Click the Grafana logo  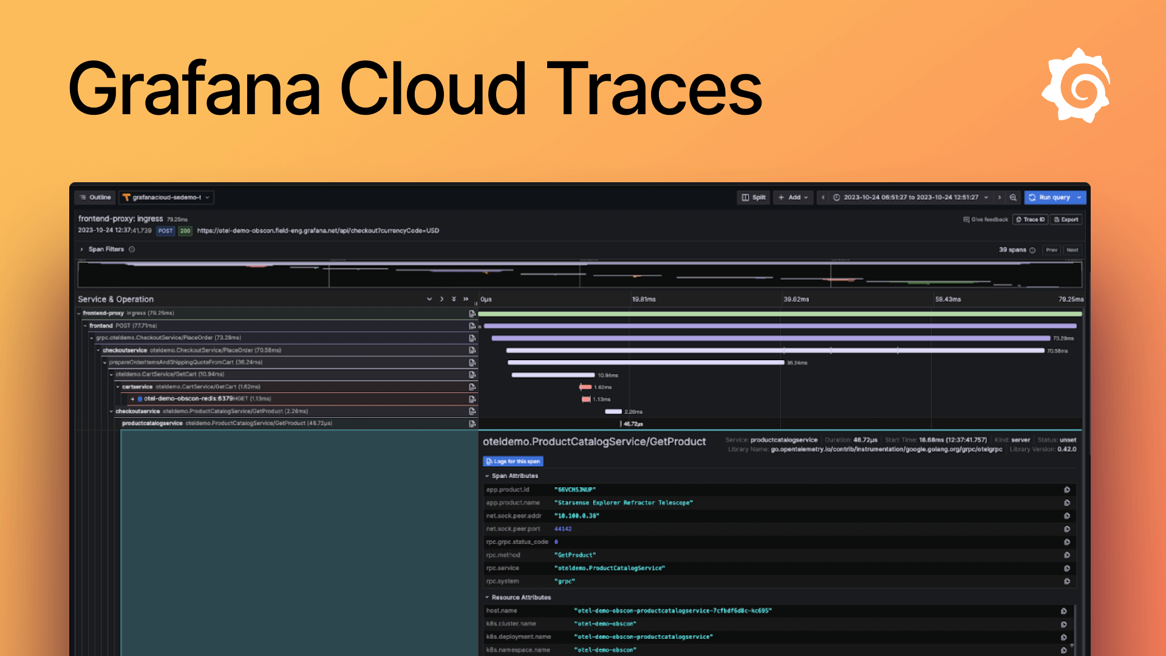(1076, 86)
